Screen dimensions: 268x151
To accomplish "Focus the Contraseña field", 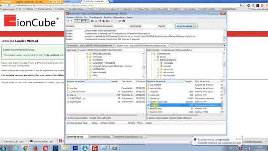I will tap(149, 26).
